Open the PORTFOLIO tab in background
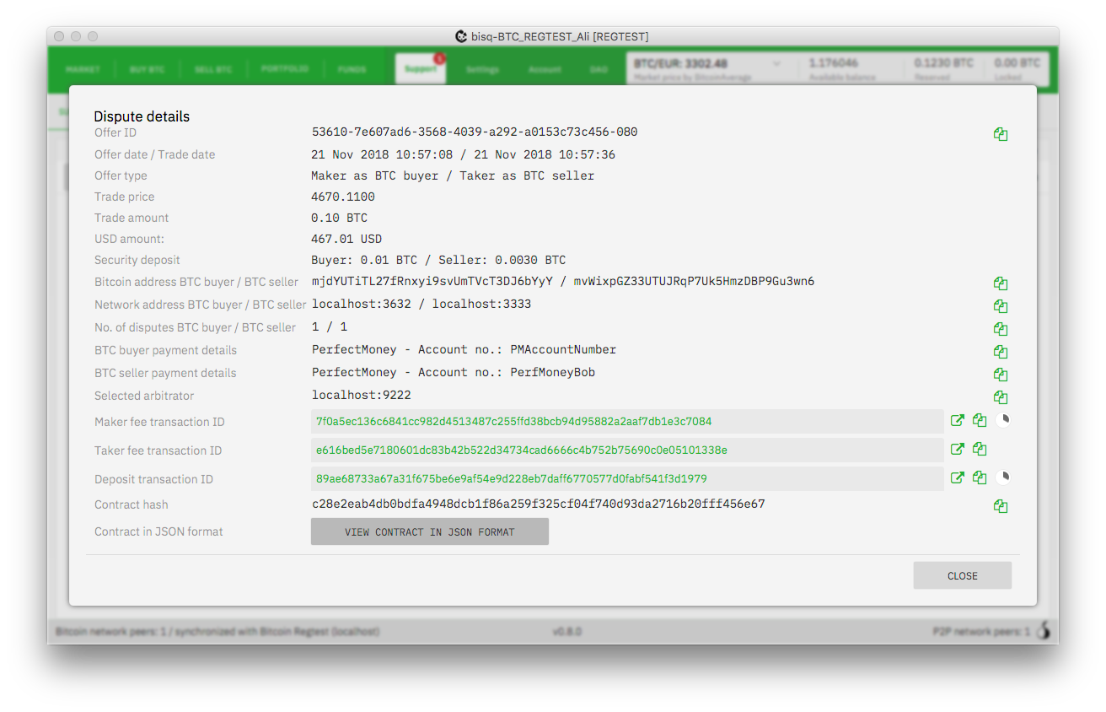Screen dimensions: 1106x712 point(284,69)
